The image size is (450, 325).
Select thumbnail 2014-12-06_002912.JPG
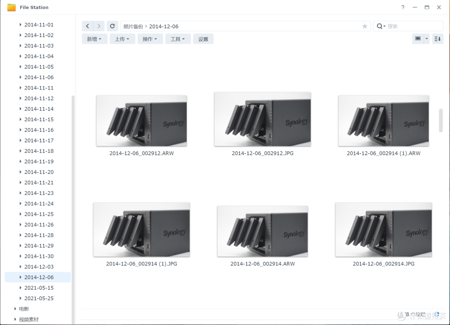click(262, 119)
